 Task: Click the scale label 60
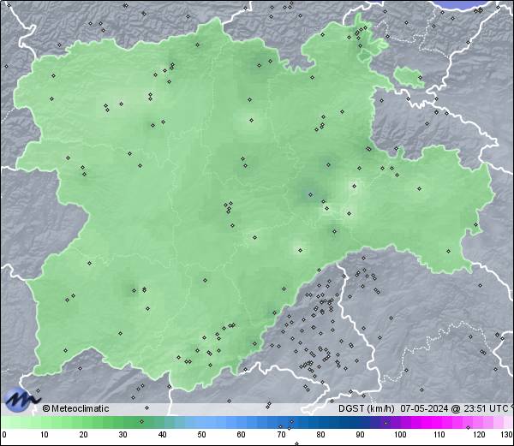(242, 435)
